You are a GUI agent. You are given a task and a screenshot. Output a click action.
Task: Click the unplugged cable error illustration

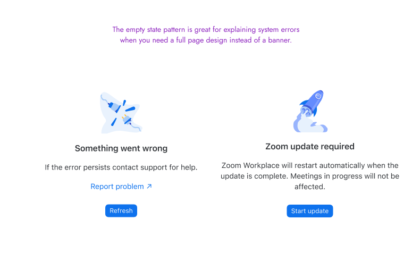[x=121, y=113]
